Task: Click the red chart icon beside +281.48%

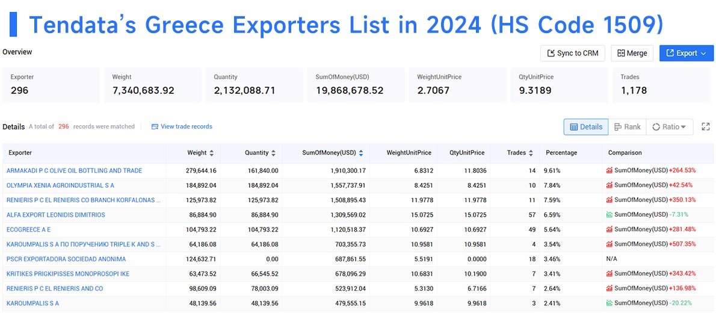Action: coord(610,229)
